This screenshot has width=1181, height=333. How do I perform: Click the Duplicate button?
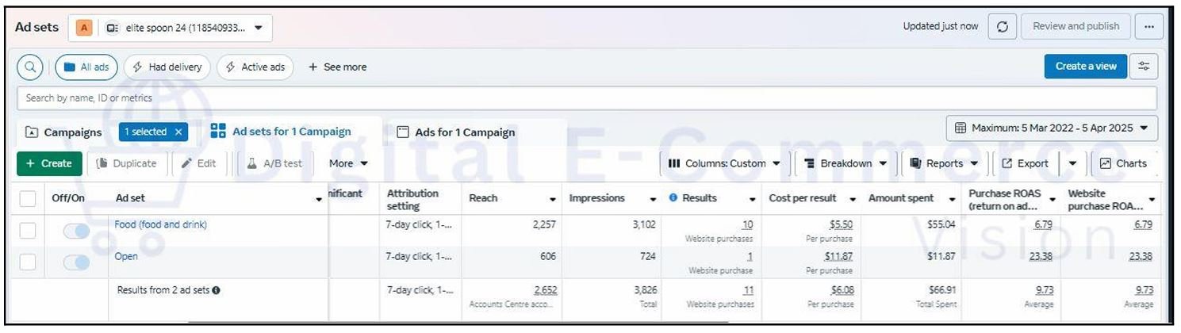pos(126,163)
